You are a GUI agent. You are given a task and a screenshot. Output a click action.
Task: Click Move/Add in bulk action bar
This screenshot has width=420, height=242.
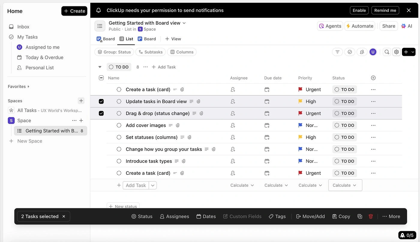click(310, 216)
